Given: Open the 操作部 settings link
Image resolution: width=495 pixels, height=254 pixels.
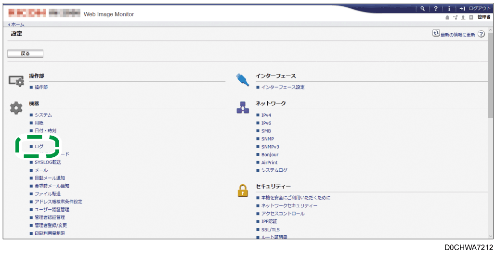Looking at the screenshot, I should (x=41, y=87).
